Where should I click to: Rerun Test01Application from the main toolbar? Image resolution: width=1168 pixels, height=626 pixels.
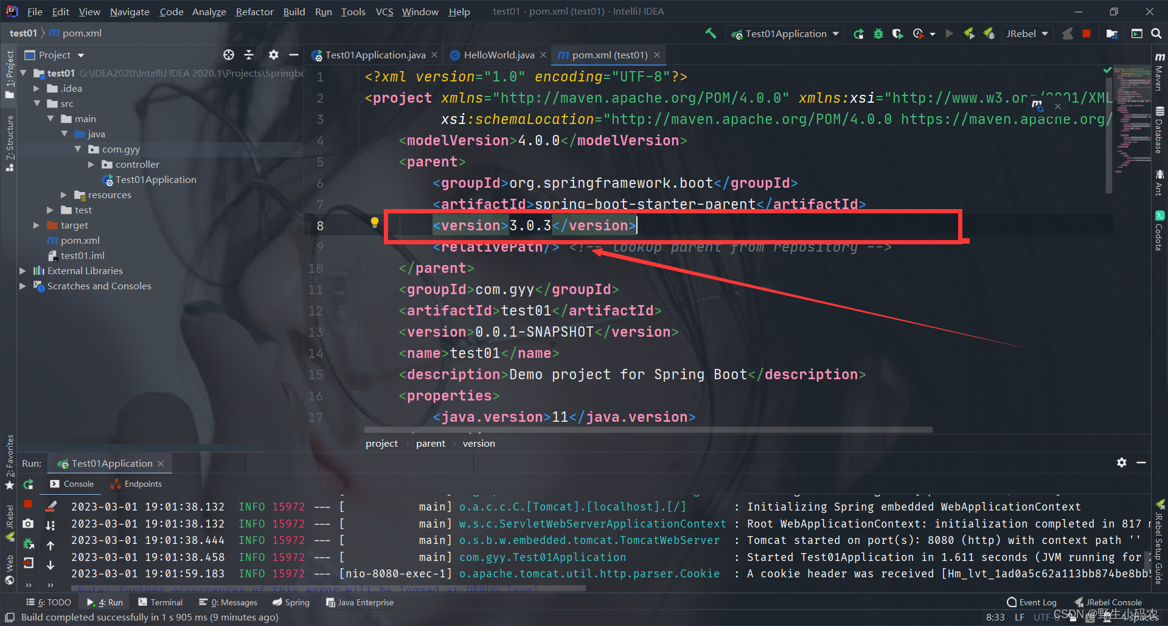(858, 33)
